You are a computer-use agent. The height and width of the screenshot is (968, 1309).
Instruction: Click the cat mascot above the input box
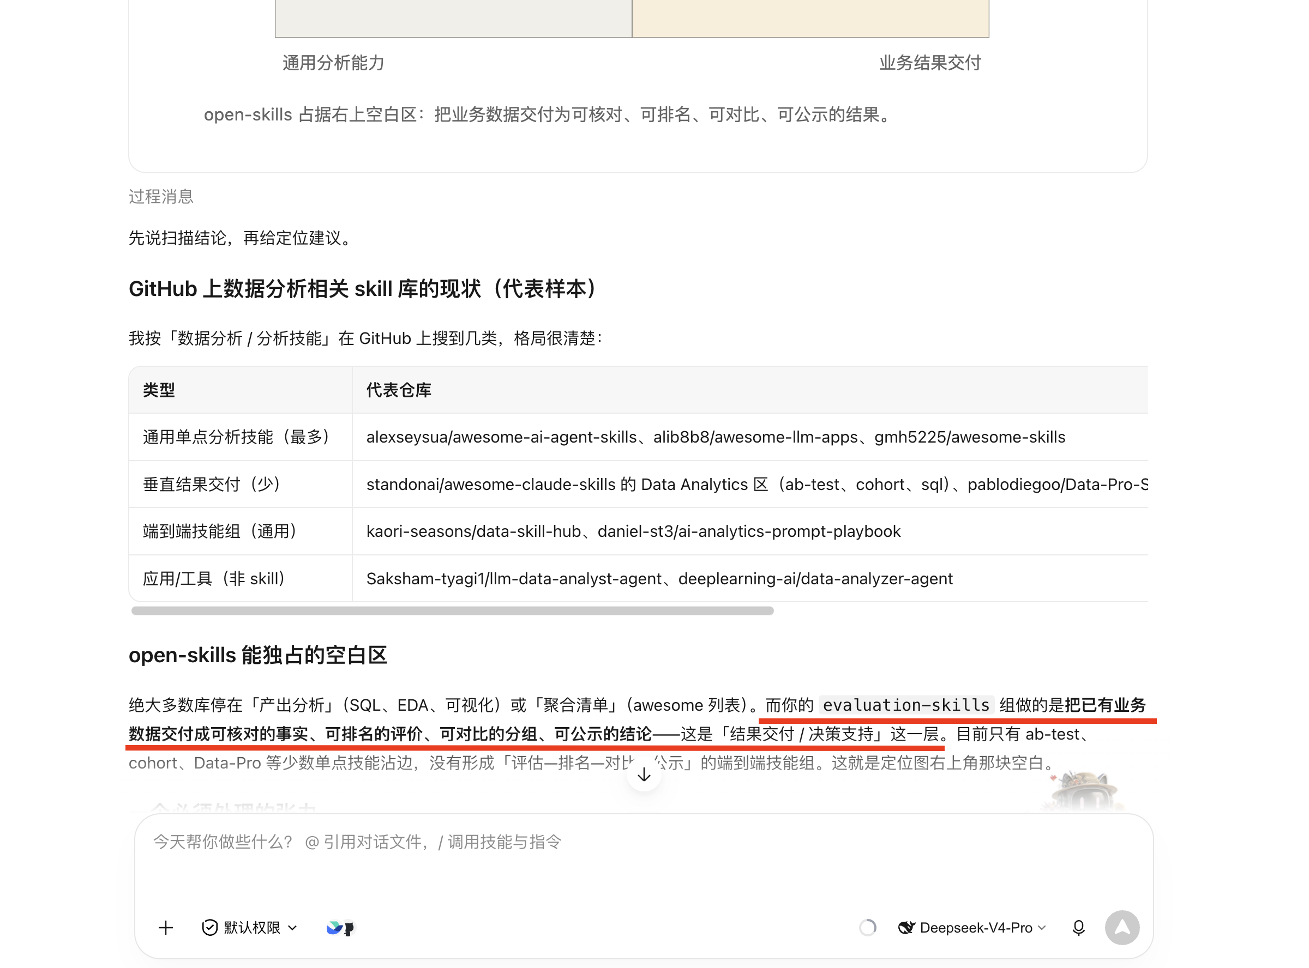(x=1083, y=790)
